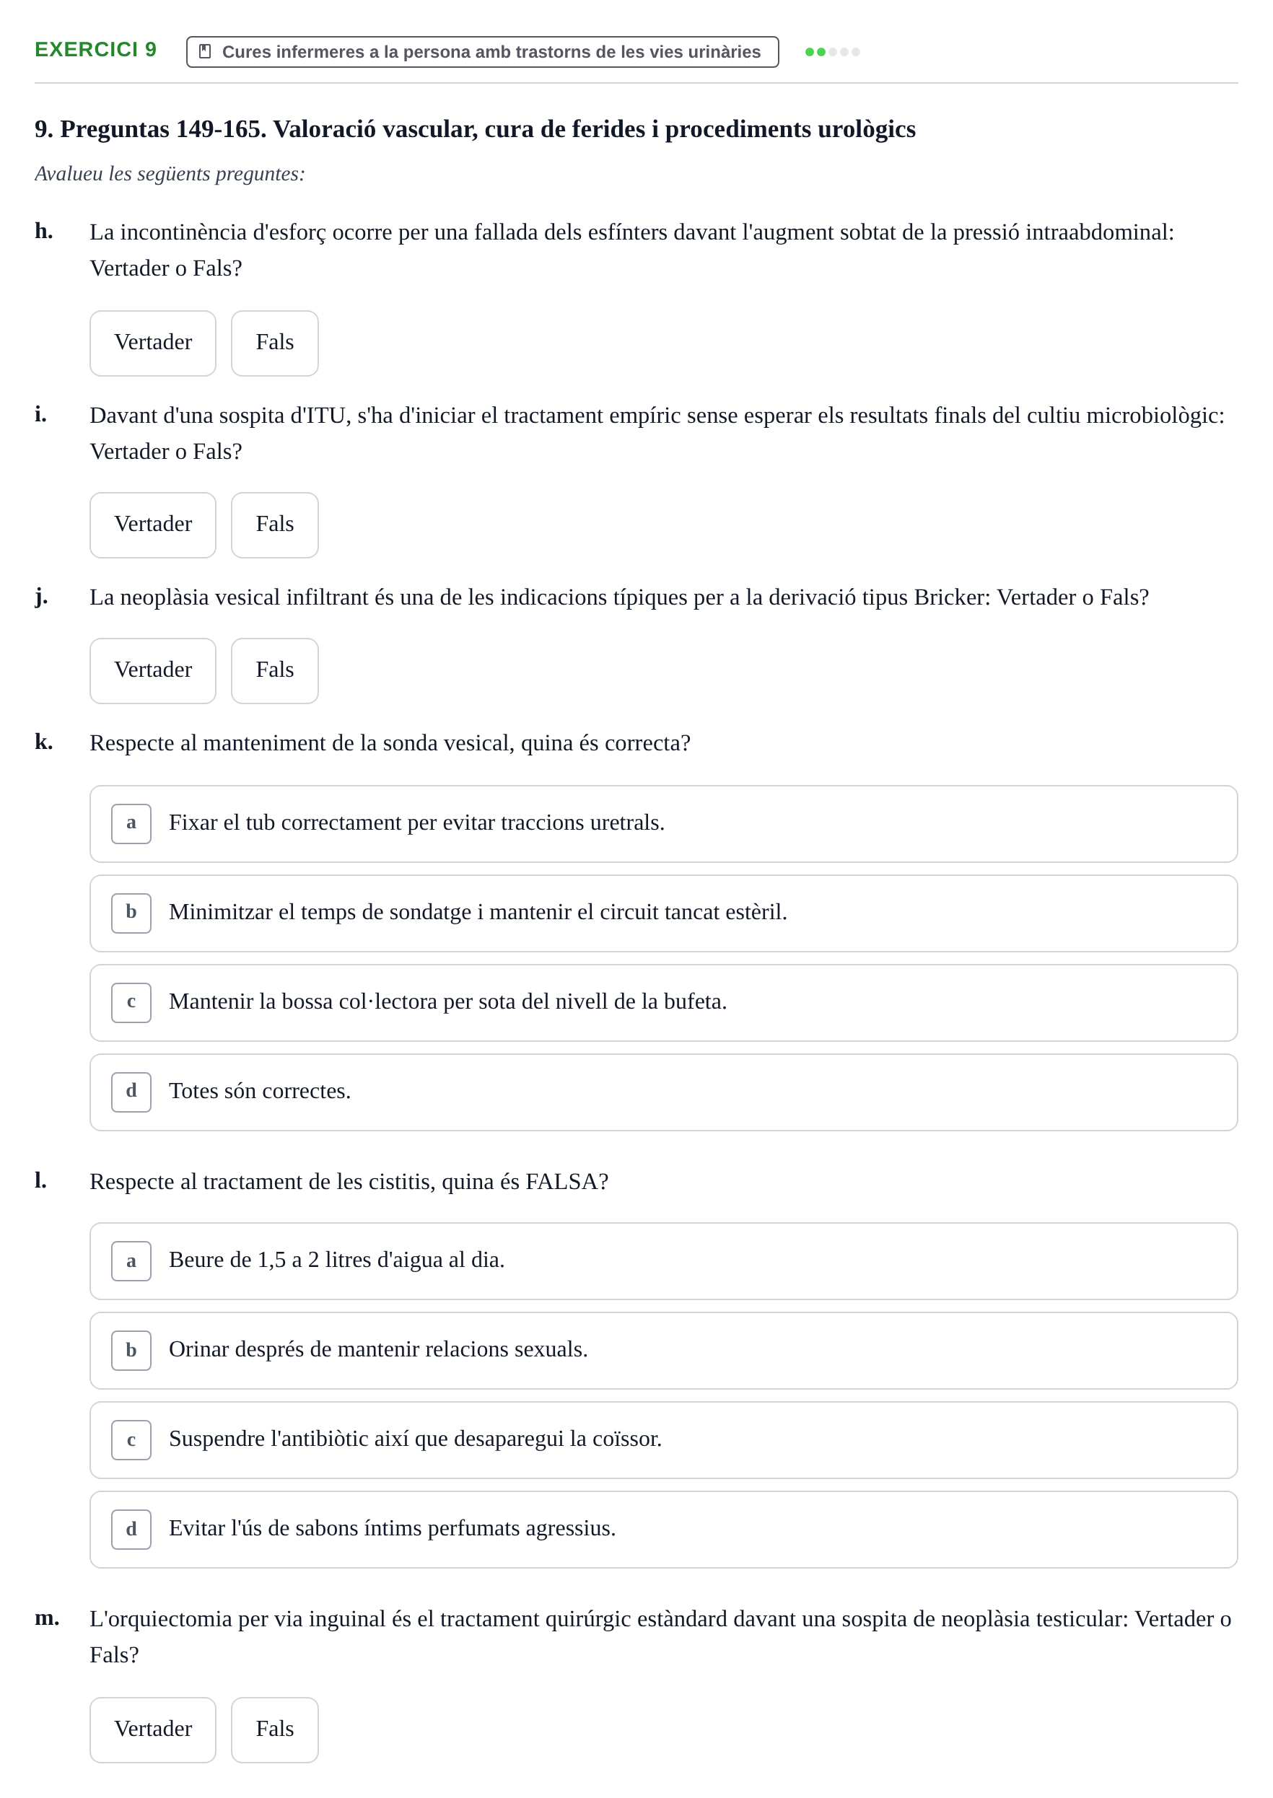Pick option d: Totes són correctes
The width and height of the screenshot is (1273, 1798).
[x=663, y=1092]
